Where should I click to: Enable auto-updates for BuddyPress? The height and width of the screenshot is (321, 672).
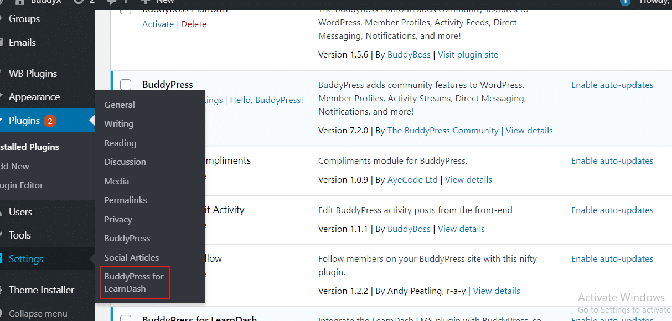coord(612,85)
